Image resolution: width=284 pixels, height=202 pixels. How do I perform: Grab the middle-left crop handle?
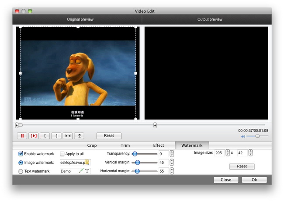tap(20, 73)
